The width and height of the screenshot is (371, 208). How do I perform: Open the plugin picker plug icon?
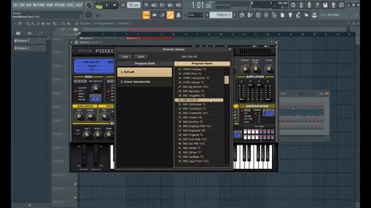tap(290, 15)
